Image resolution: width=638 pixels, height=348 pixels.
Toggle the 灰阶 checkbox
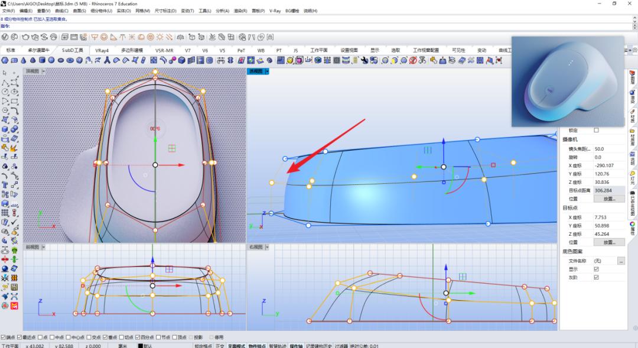[596, 277]
